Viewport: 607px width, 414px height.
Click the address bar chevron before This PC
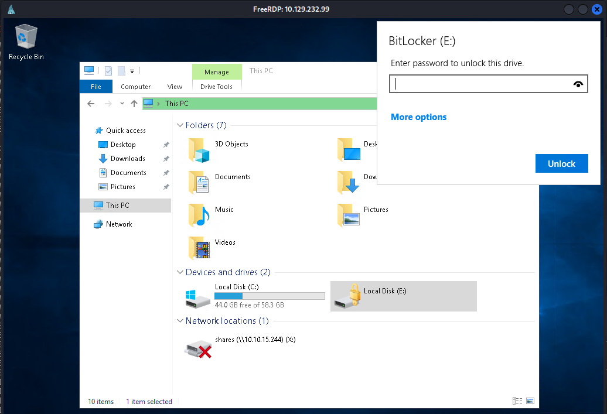tap(158, 104)
